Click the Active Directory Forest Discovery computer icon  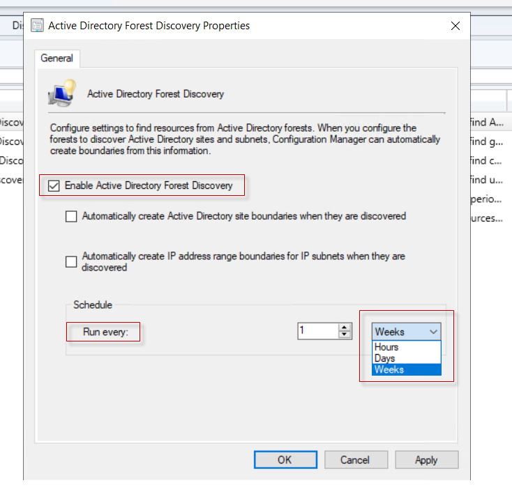pyautogui.click(x=62, y=93)
